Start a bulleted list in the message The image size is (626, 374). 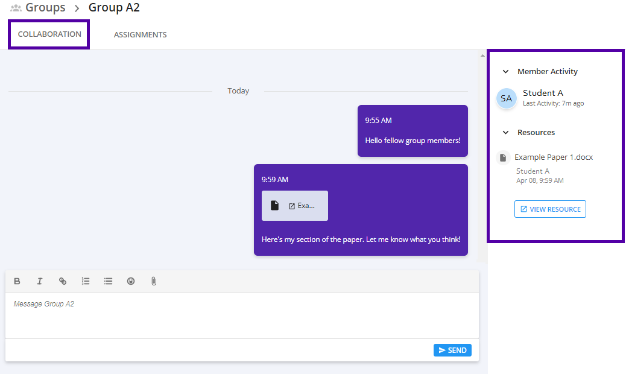click(x=108, y=281)
